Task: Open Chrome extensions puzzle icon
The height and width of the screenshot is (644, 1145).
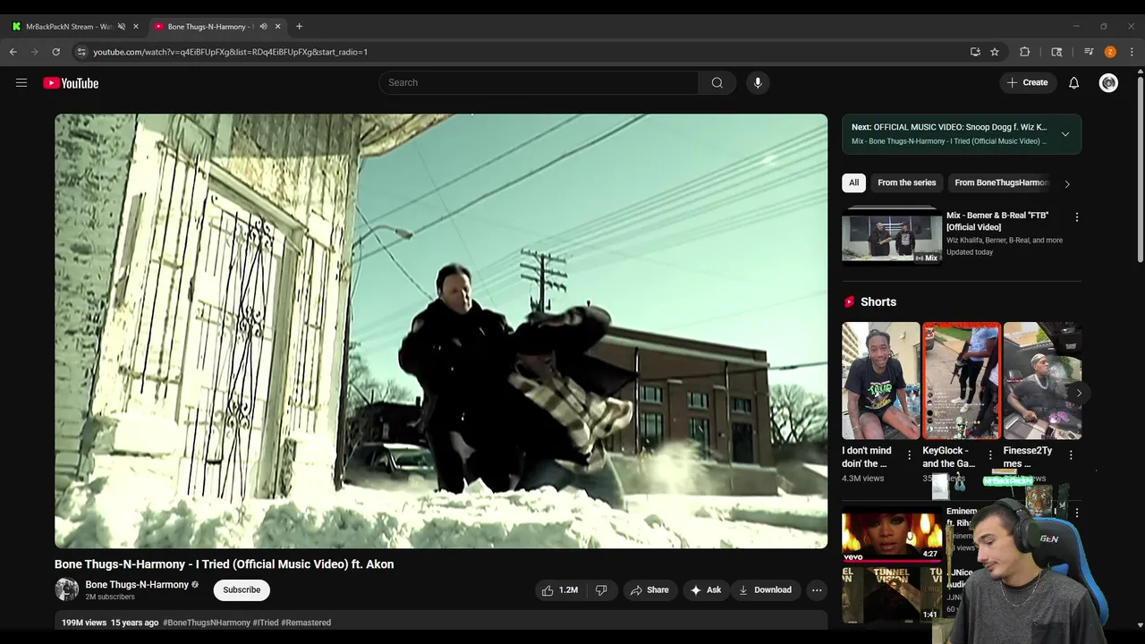Action: pos(1025,52)
